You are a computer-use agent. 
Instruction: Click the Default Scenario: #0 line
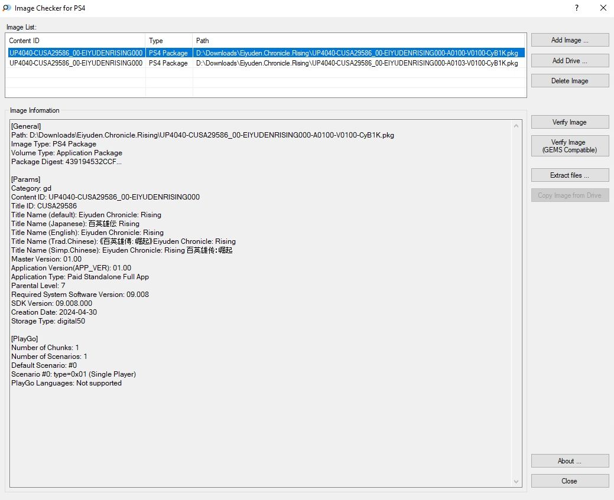click(44, 365)
